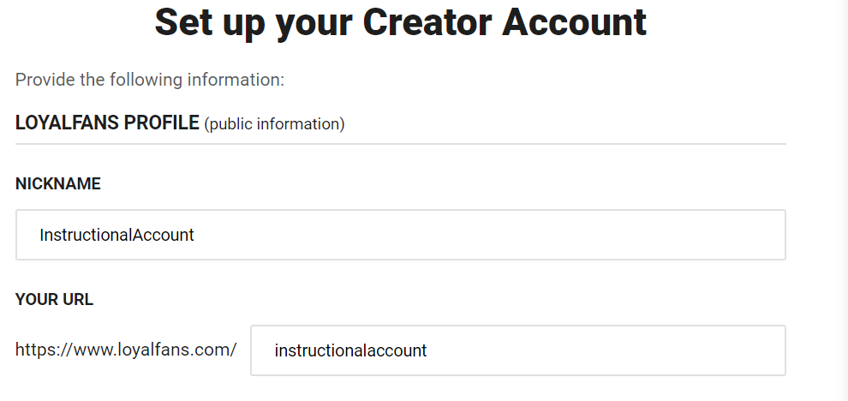Place cursor after "InstructionalAccount" nickname text
The image size is (848, 401).
[196, 235]
